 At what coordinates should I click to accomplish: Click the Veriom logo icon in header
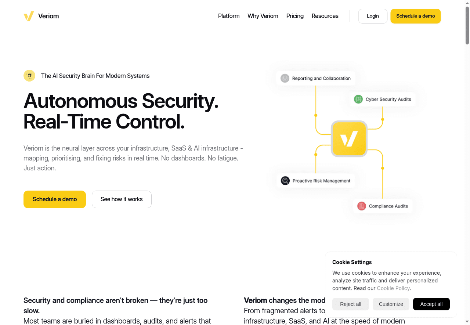coord(29,16)
